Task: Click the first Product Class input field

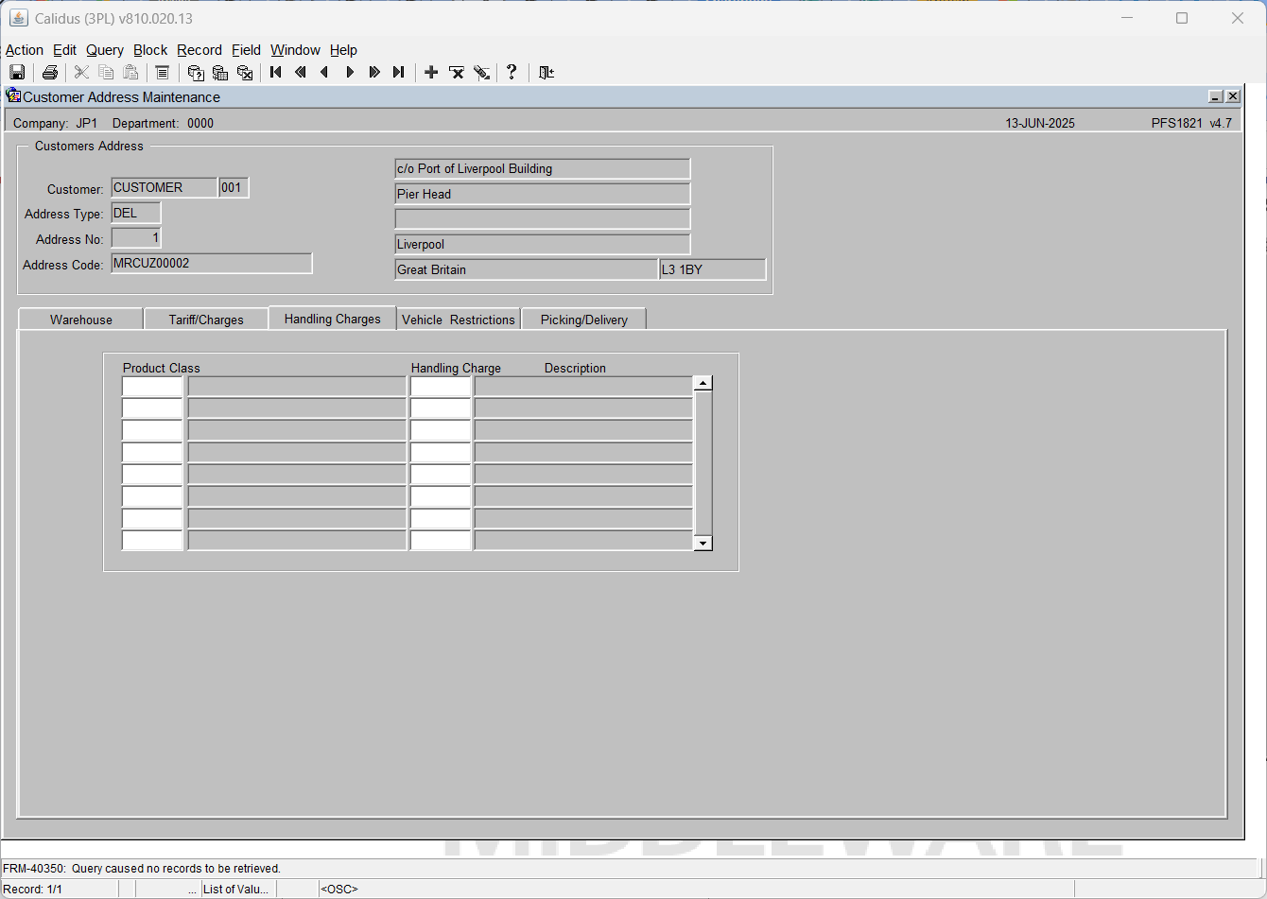Action: coord(152,386)
